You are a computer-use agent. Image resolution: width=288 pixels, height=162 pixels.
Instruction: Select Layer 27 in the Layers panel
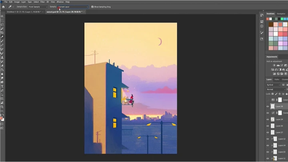279,132
